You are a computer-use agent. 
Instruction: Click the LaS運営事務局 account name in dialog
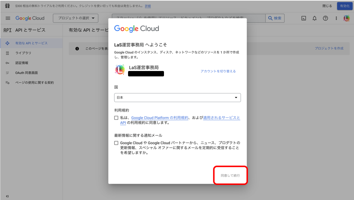(144, 68)
